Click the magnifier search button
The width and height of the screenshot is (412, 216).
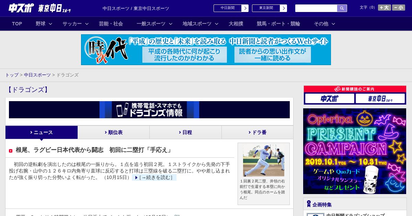coord(342,8)
